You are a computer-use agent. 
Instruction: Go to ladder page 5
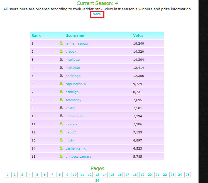tap(37, 175)
